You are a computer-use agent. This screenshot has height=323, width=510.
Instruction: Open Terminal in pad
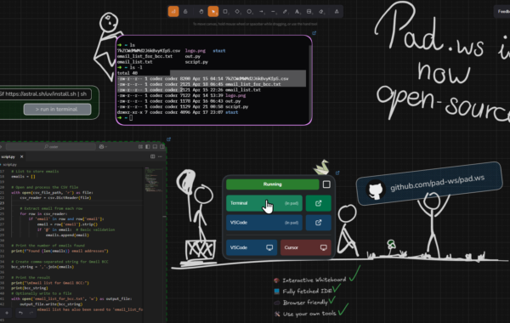click(x=264, y=203)
